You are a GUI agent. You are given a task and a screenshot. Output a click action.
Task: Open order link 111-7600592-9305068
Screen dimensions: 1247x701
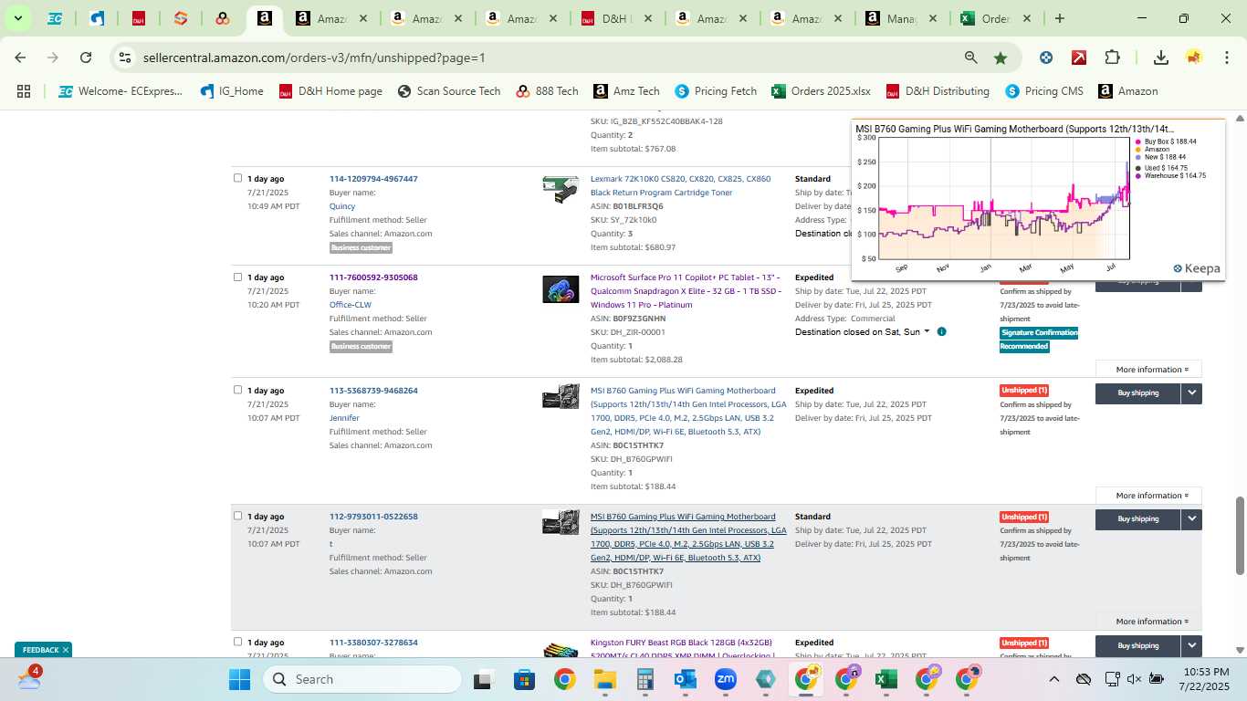tap(373, 277)
